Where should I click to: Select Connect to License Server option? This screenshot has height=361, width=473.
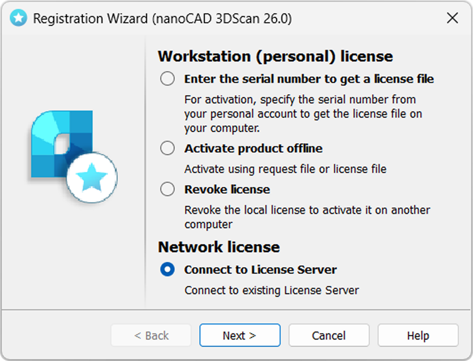coord(167,269)
